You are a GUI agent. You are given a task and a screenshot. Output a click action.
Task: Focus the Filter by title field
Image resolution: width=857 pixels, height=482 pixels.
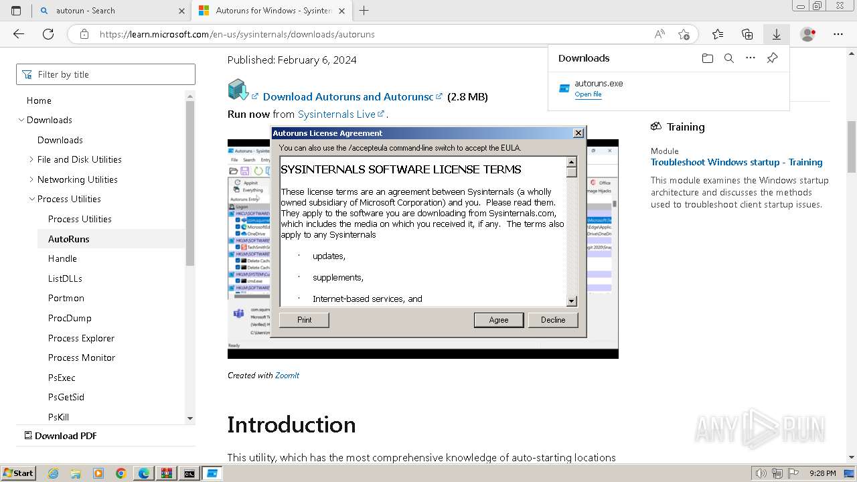pyautogui.click(x=106, y=74)
